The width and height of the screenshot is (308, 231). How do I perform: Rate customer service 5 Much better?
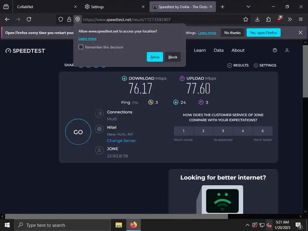click(263, 131)
